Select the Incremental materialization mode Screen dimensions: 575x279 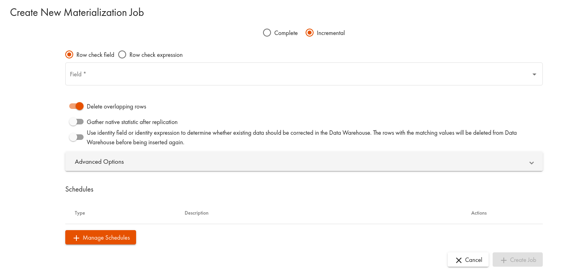[x=309, y=33]
